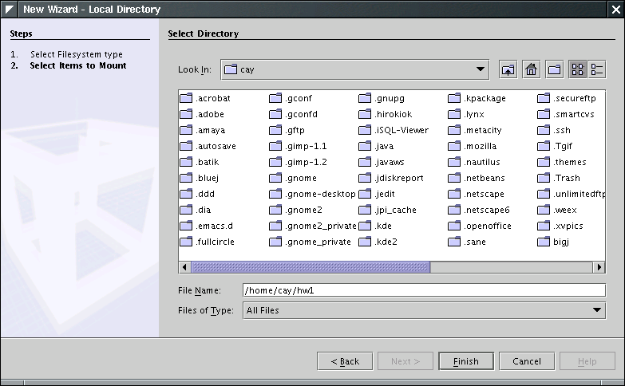625x386 pixels.
Task: Click the horizontal scrollbar thumb in file list
Action: [311, 267]
